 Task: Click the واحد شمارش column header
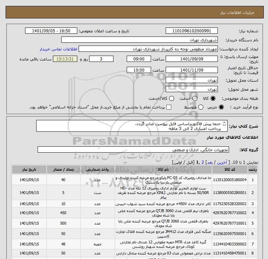tap(97, 169)
